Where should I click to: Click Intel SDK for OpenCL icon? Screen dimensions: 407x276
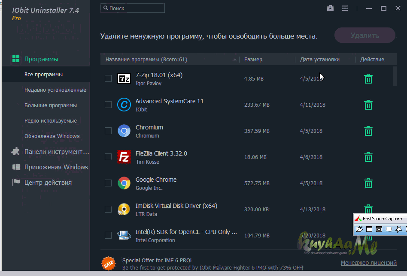(124, 235)
